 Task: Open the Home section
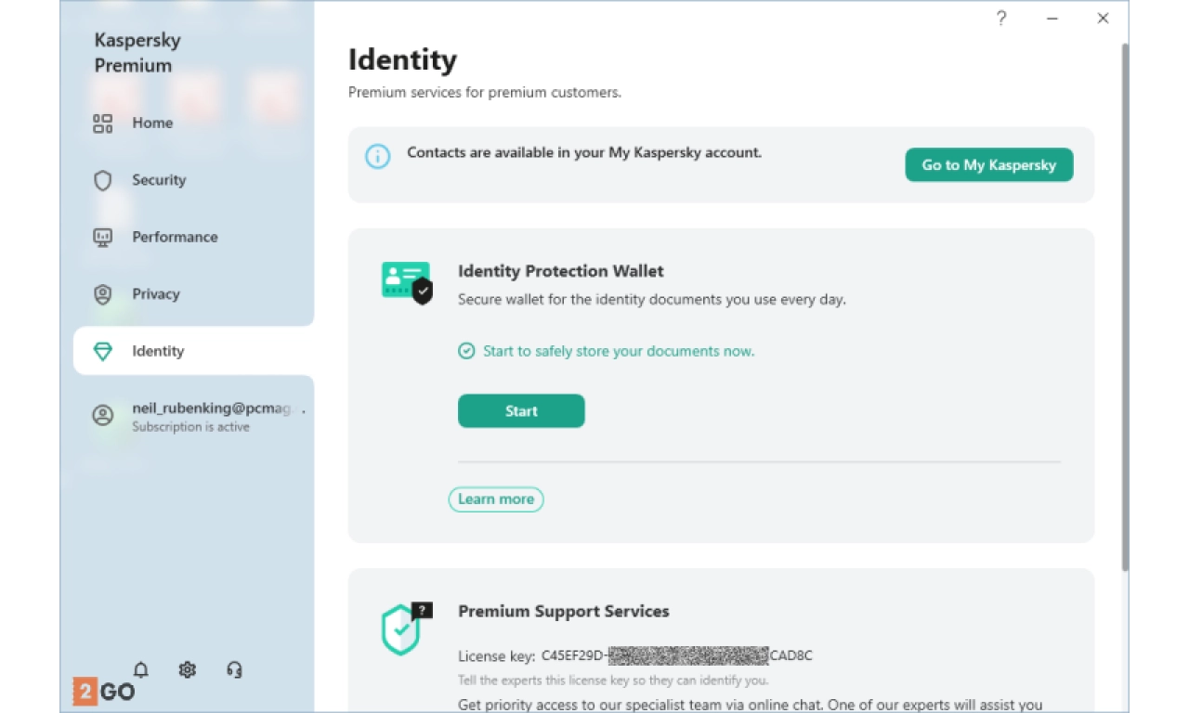152,123
